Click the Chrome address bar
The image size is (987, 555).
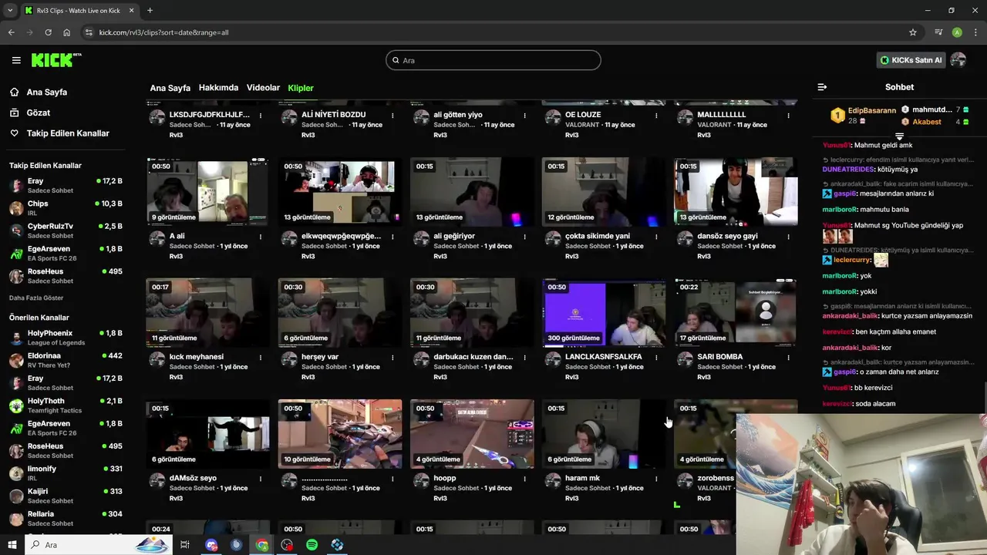[493, 32]
